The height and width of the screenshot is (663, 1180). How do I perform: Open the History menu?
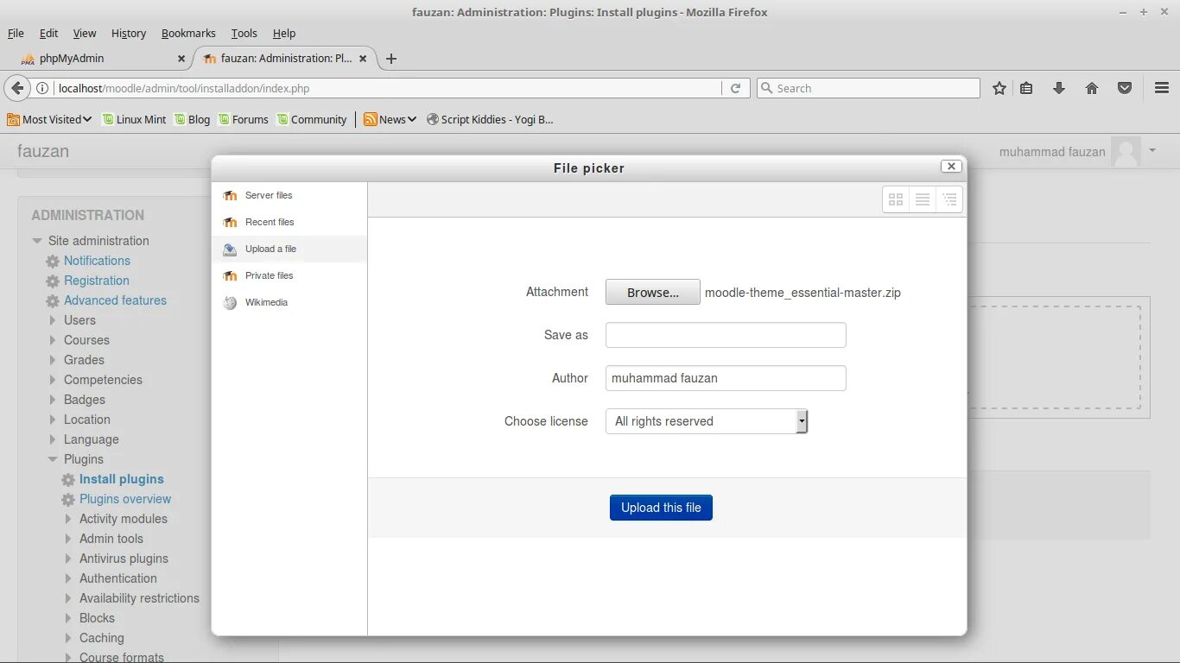[x=129, y=33]
